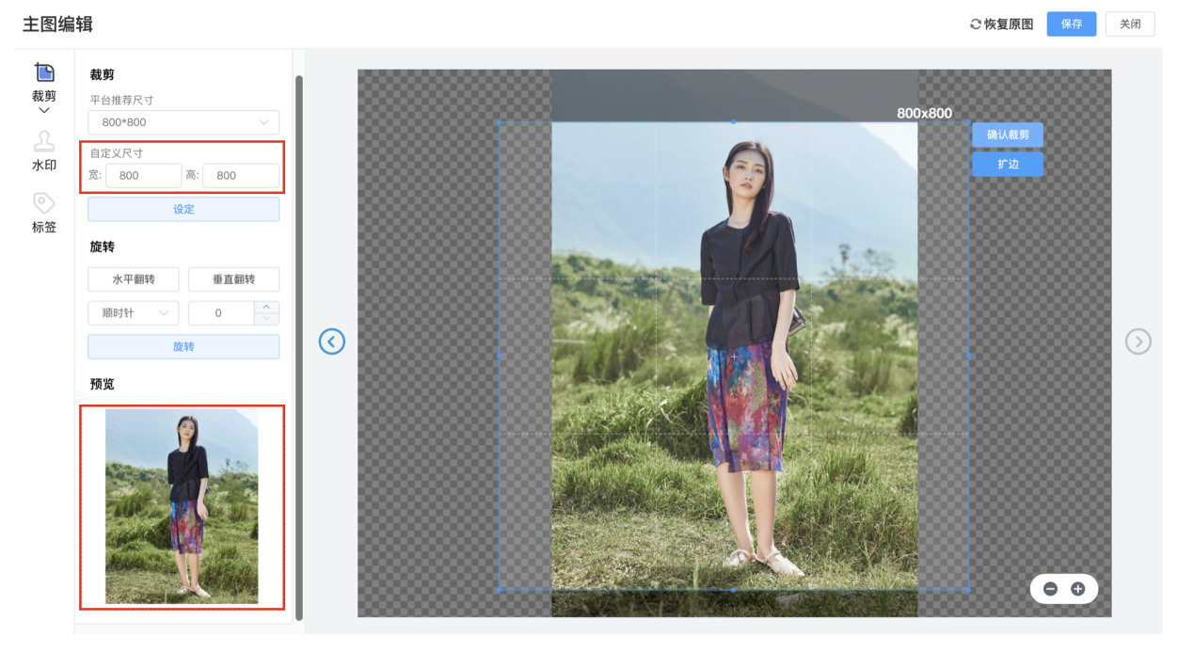Click the 水平翻转 horizontal flip button
1194x652 pixels.
point(134,279)
